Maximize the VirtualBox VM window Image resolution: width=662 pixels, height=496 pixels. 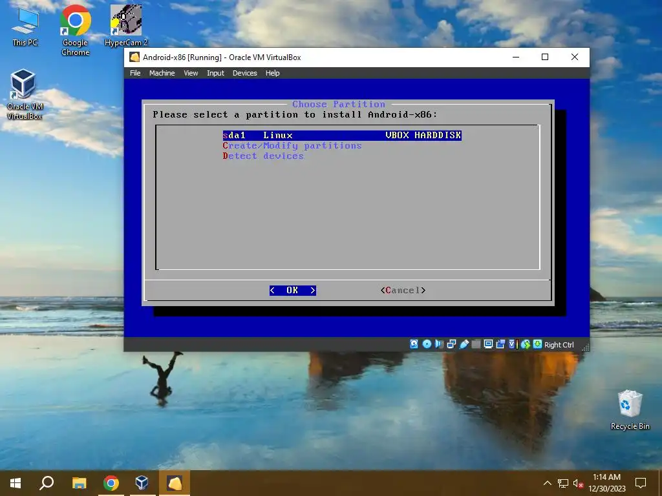pyautogui.click(x=545, y=57)
